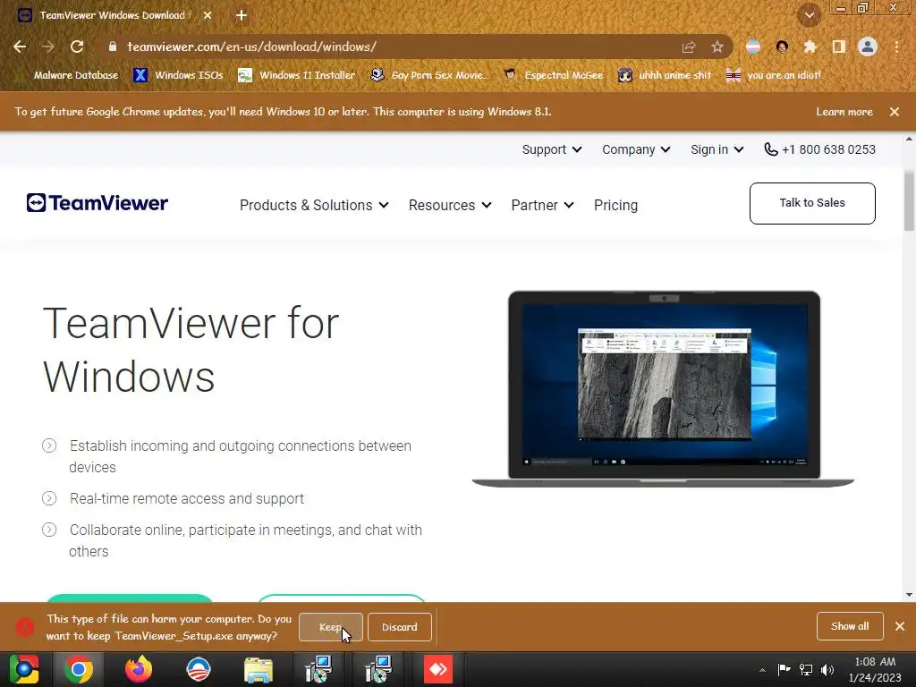Click the avatar extension icon in toolbar
The image size is (916, 687).
782,47
